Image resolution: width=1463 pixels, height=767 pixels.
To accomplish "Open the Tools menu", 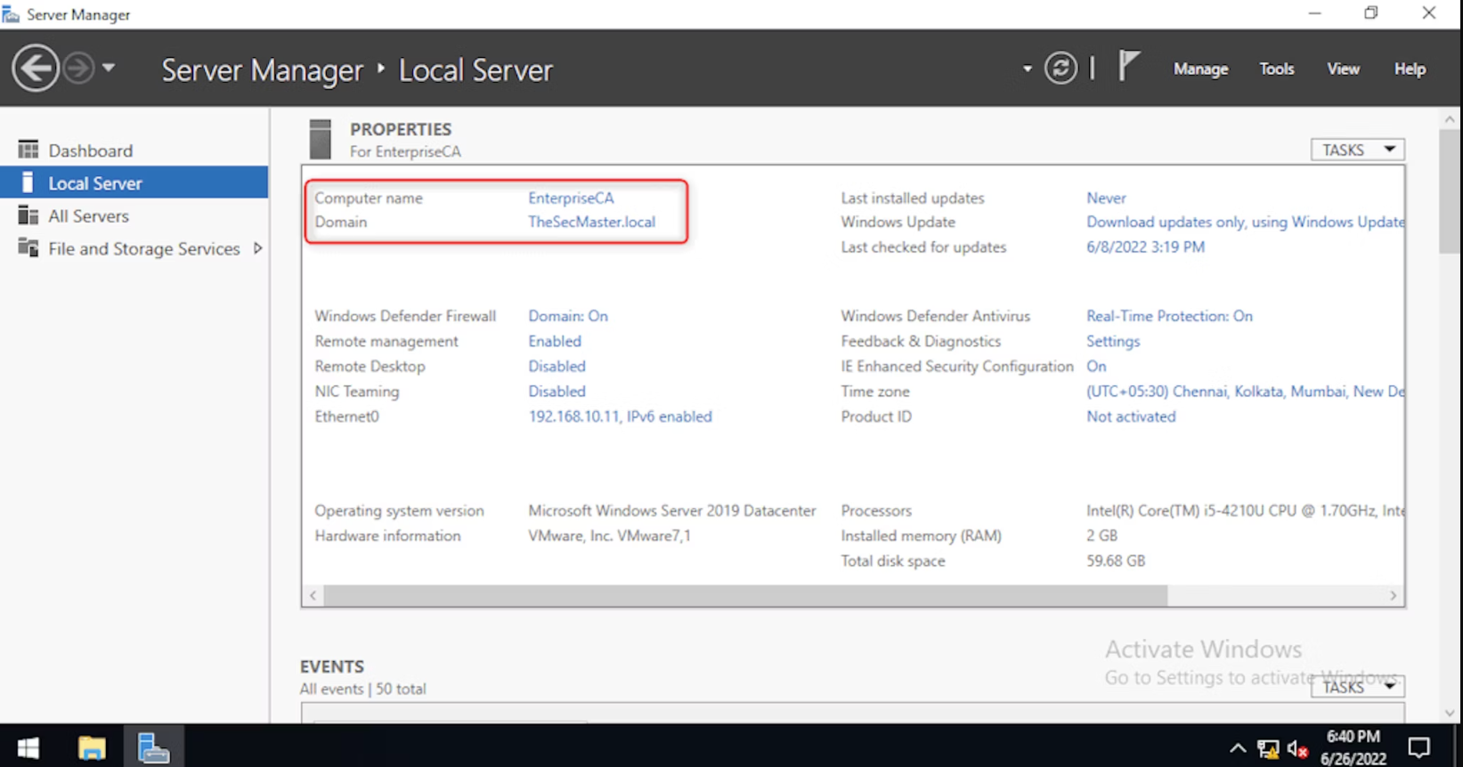I will pos(1276,69).
